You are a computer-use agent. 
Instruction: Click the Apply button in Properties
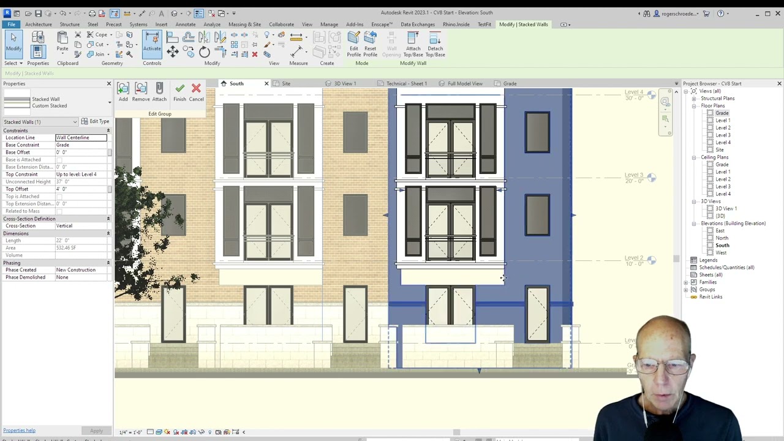96,431
